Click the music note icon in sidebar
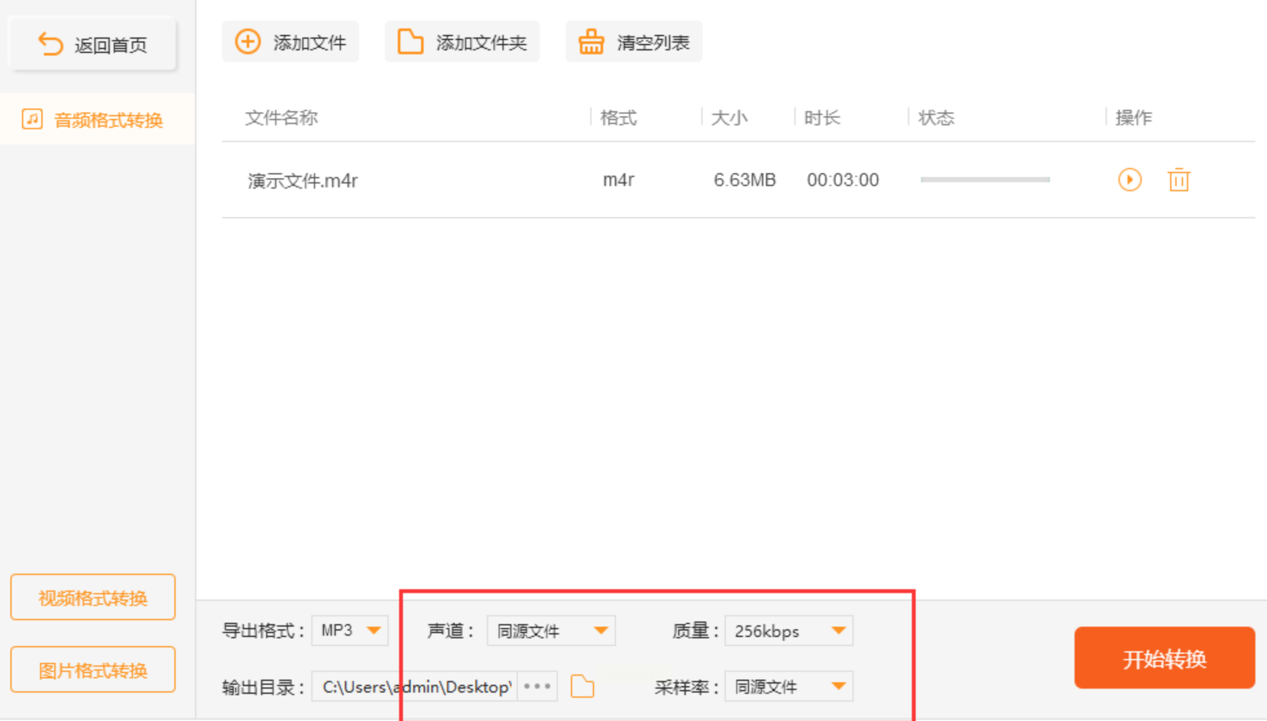1267x721 pixels. click(32, 120)
